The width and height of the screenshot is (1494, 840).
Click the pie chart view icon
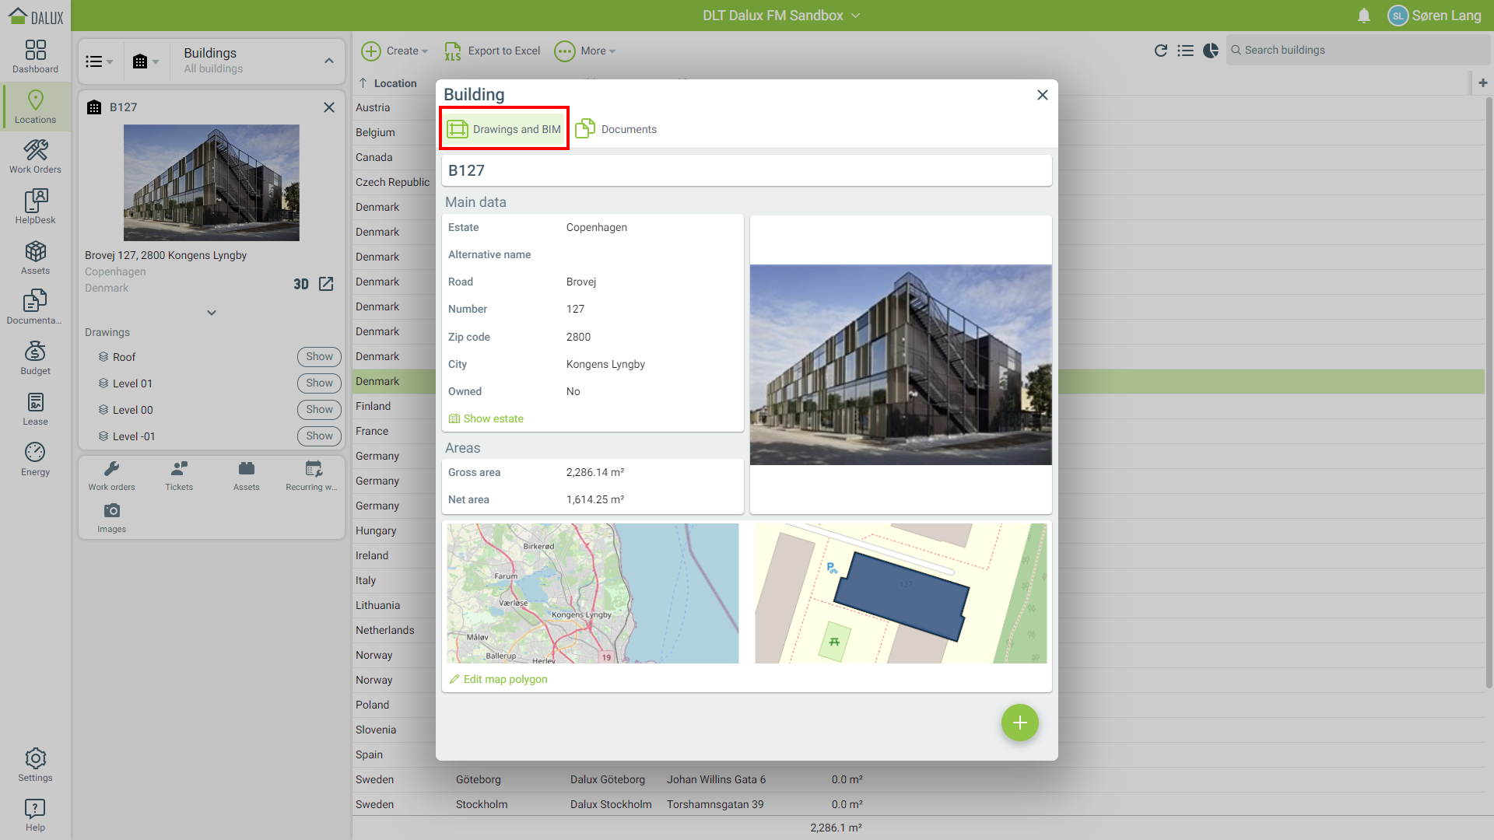click(1211, 51)
